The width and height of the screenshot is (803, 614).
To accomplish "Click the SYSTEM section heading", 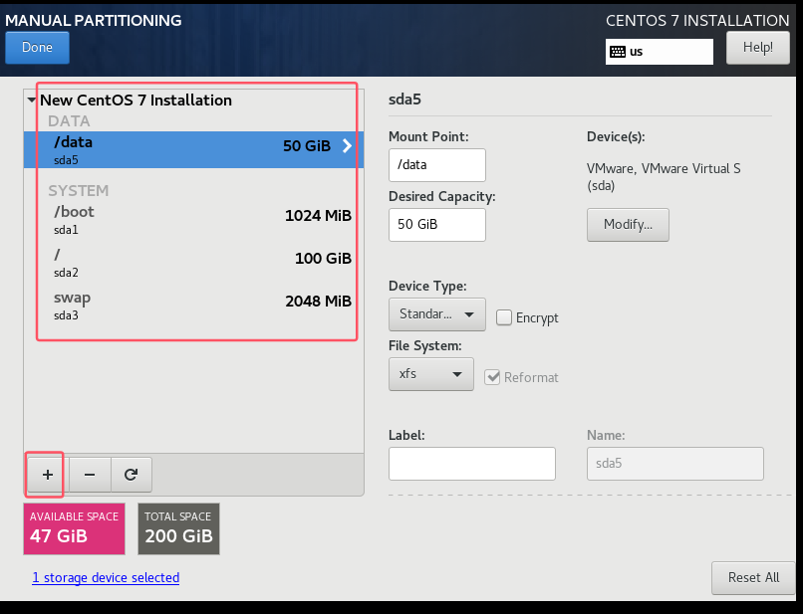I will click(79, 190).
